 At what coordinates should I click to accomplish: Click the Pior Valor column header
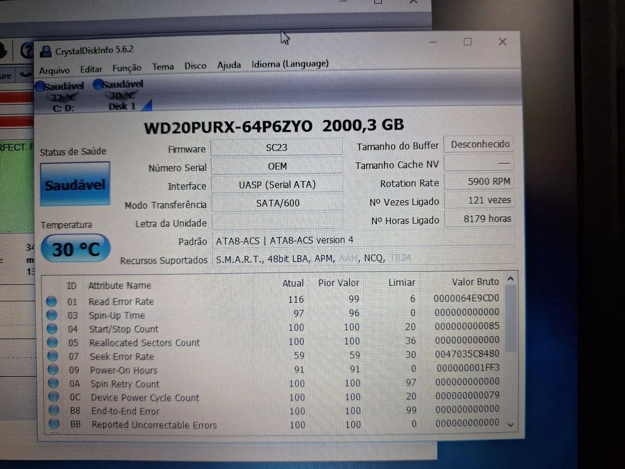(x=338, y=282)
